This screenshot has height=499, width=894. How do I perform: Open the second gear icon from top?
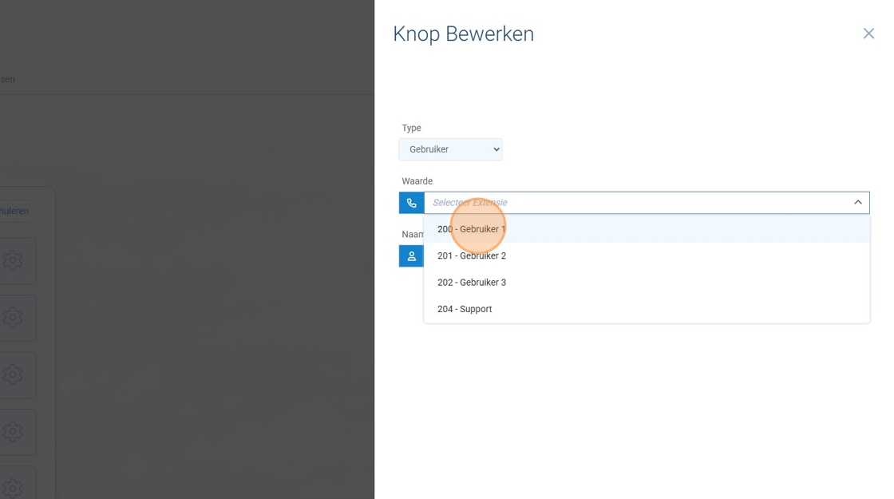click(x=13, y=318)
